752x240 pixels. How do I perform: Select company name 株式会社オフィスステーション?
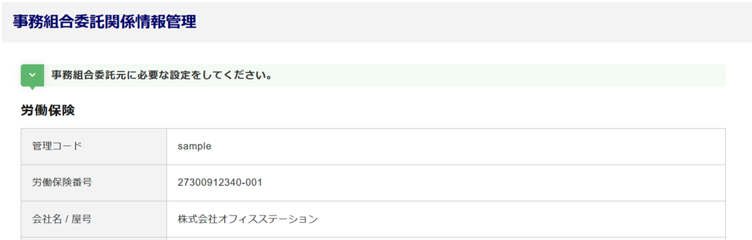pos(248,219)
